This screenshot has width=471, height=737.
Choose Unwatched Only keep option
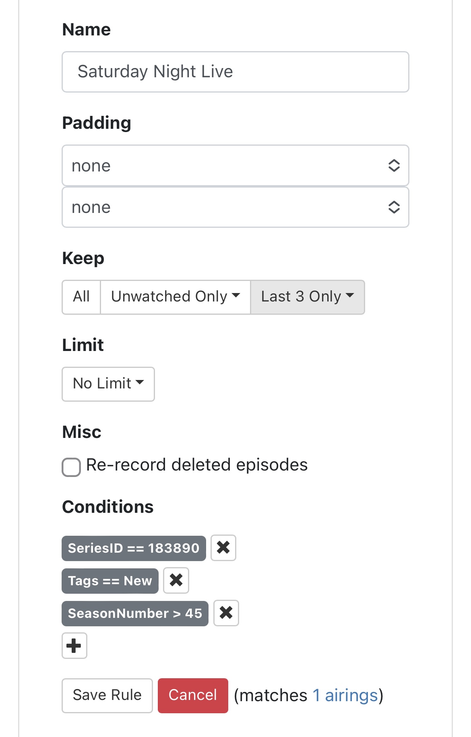[x=175, y=297]
